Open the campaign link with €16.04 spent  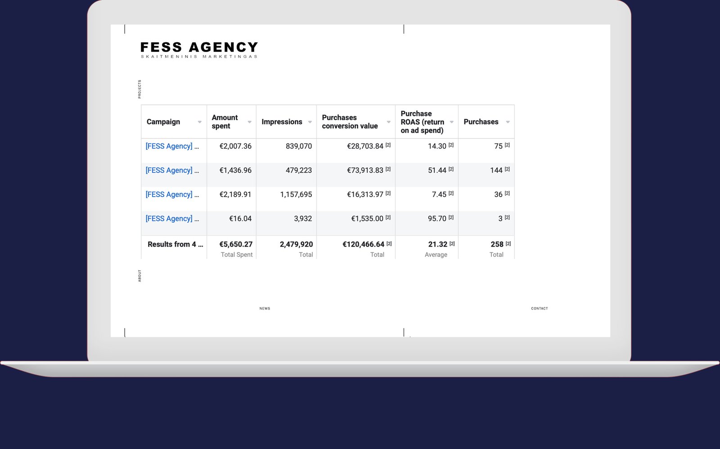(x=172, y=219)
